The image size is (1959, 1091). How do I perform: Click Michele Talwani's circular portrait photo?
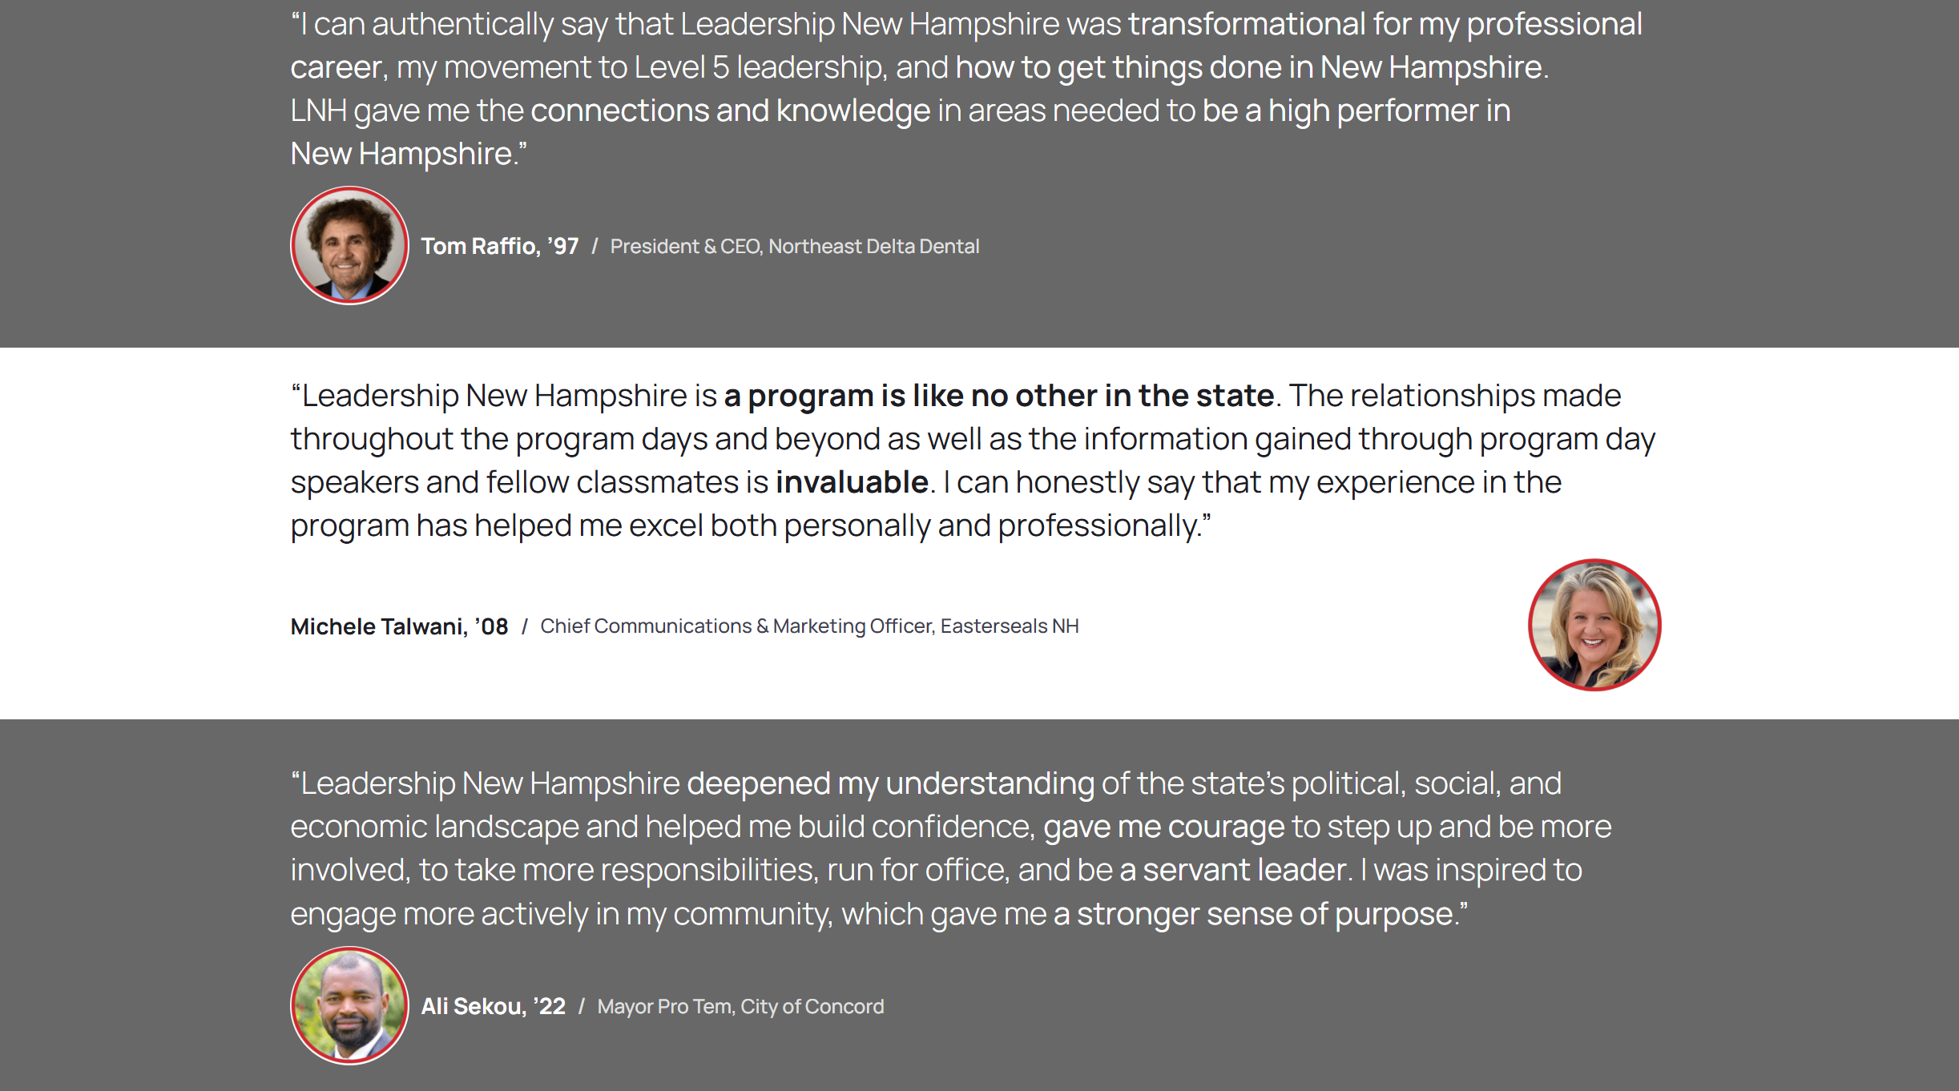(x=1594, y=625)
